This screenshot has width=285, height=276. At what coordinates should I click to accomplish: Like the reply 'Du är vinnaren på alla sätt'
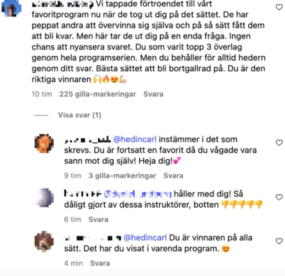click(x=279, y=241)
